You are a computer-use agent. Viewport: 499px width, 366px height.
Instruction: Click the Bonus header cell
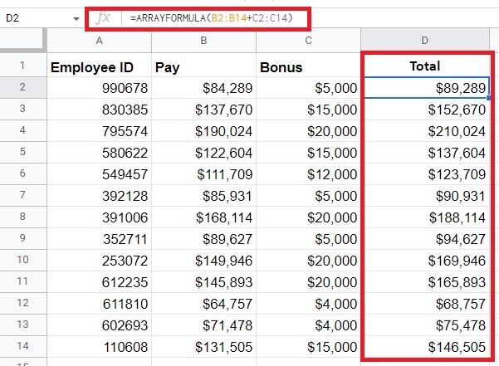pyautogui.click(x=308, y=66)
